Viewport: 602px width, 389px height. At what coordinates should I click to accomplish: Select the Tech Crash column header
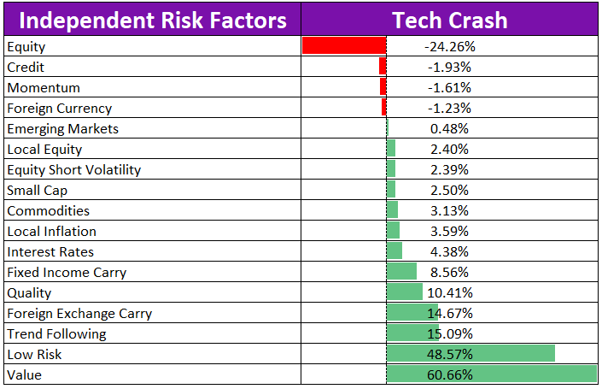(x=449, y=20)
